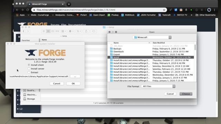This screenshot has width=221, height=124.
Task: Open the Finder group-by dropdown
Action: [x=64, y=31]
